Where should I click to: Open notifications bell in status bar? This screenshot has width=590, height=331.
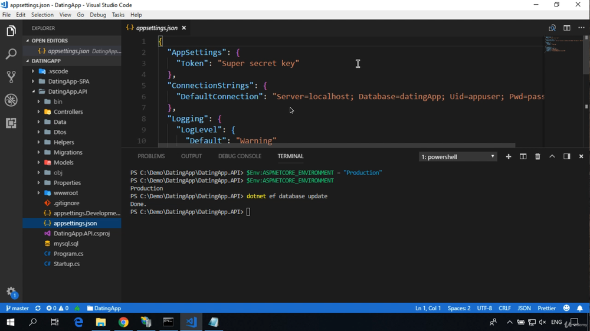tap(580, 308)
